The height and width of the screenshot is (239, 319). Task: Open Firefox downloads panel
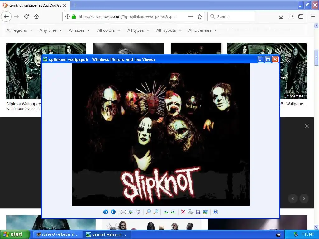(x=281, y=16)
